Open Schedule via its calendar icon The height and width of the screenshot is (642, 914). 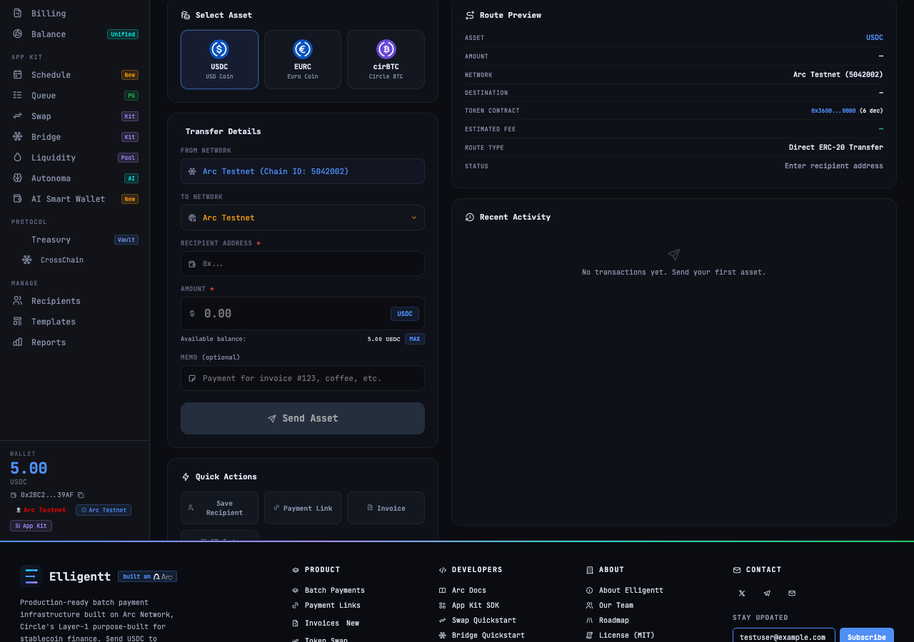[x=17, y=74]
